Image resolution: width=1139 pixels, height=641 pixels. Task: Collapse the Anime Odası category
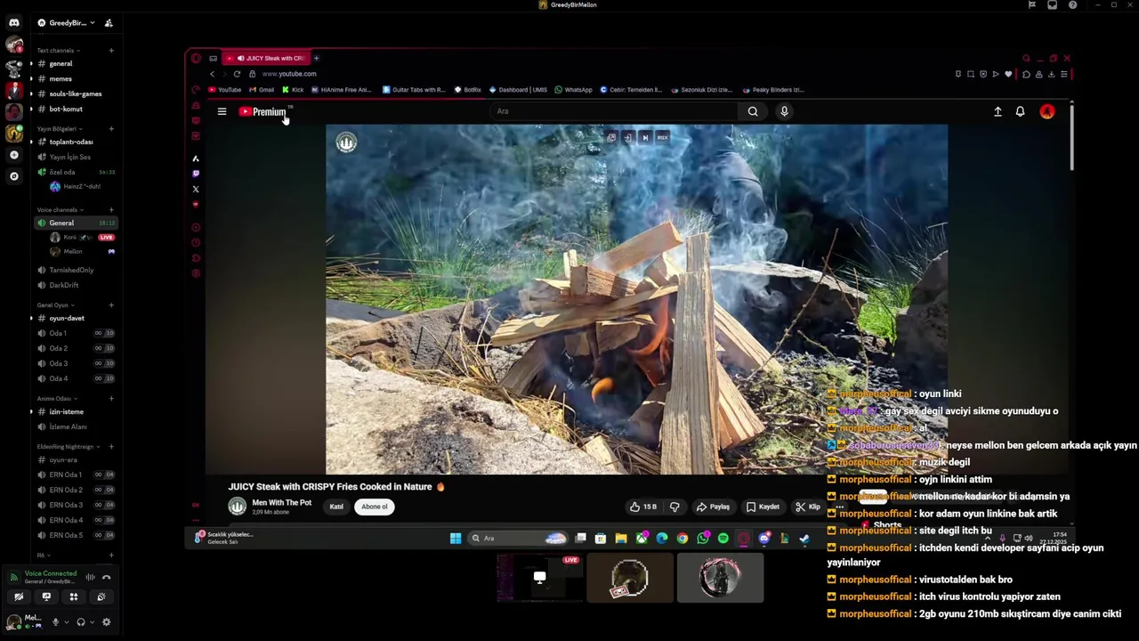[56, 398]
